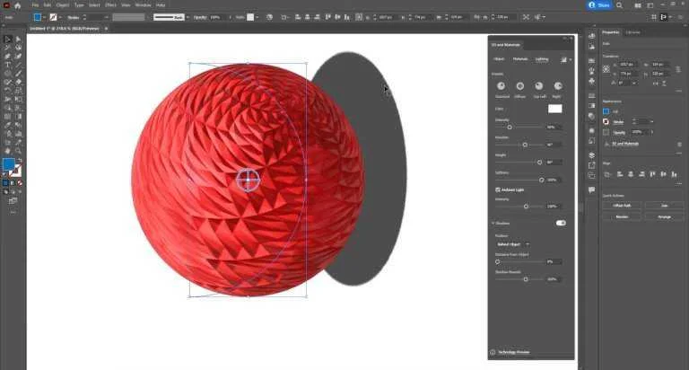
Task: Select the Selection tool in the toolbar
Action: point(7,40)
